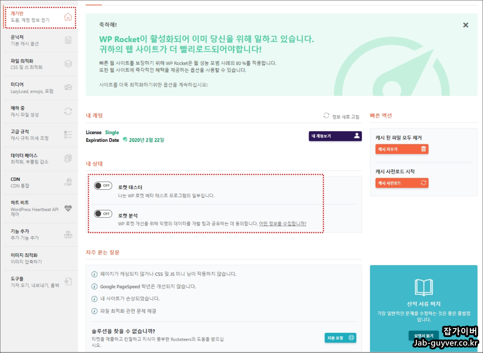The image size is (483, 353).
Task: Click the user icon on 내 계정보기 button
Action: [x=357, y=136]
